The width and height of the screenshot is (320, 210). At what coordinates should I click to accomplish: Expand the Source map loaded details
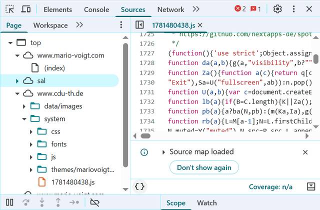tap(163, 152)
